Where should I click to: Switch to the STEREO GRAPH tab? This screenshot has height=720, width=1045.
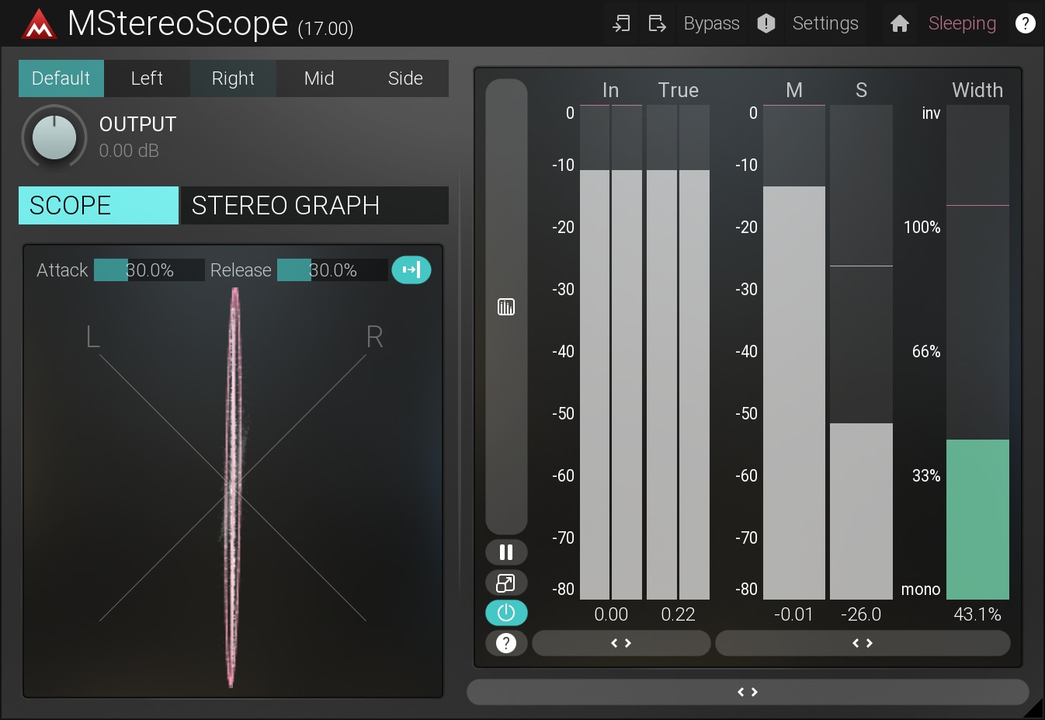pyautogui.click(x=314, y=205)
